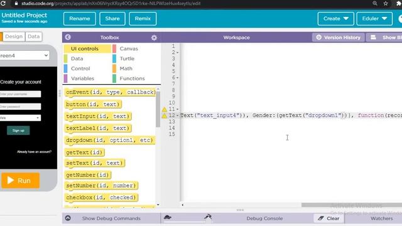Open Version History clock icon button
Viewport: 402px width, 226px height.
click(338, 38)
